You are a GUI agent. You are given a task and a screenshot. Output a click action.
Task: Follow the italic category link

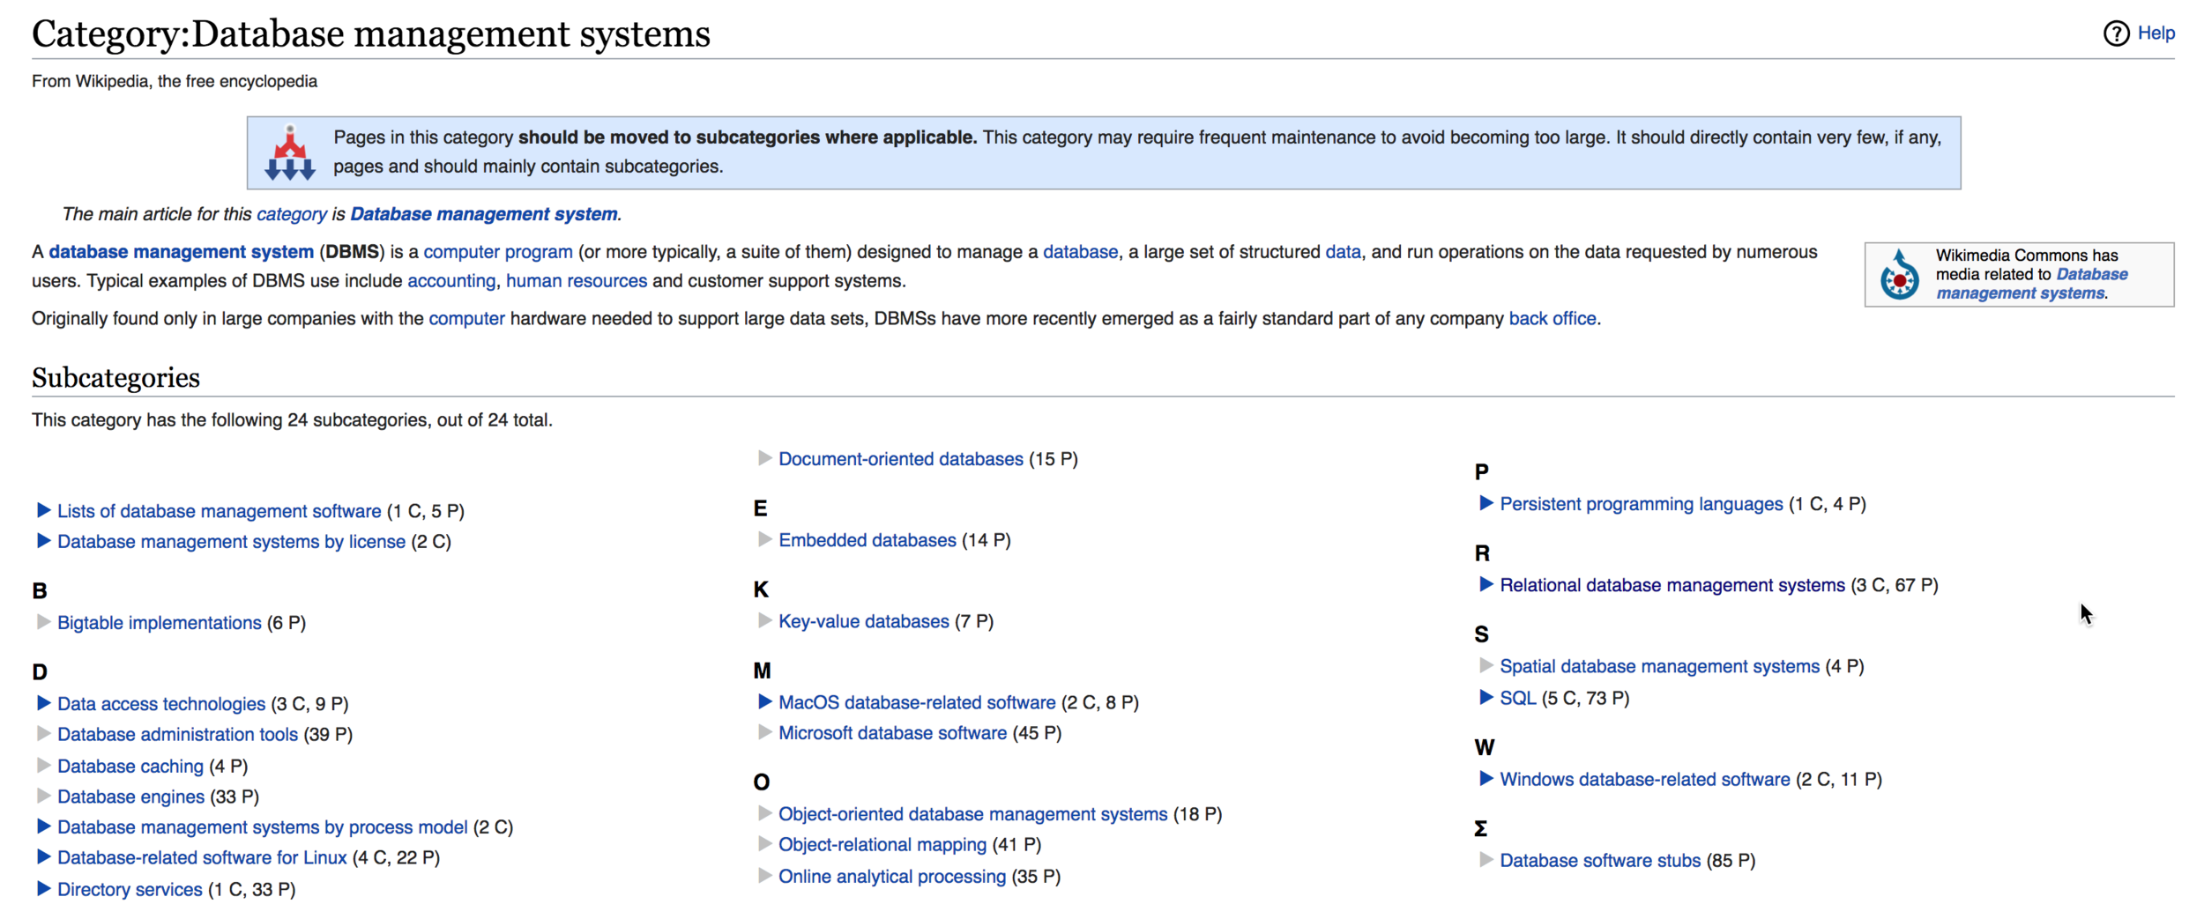point(291,214)
